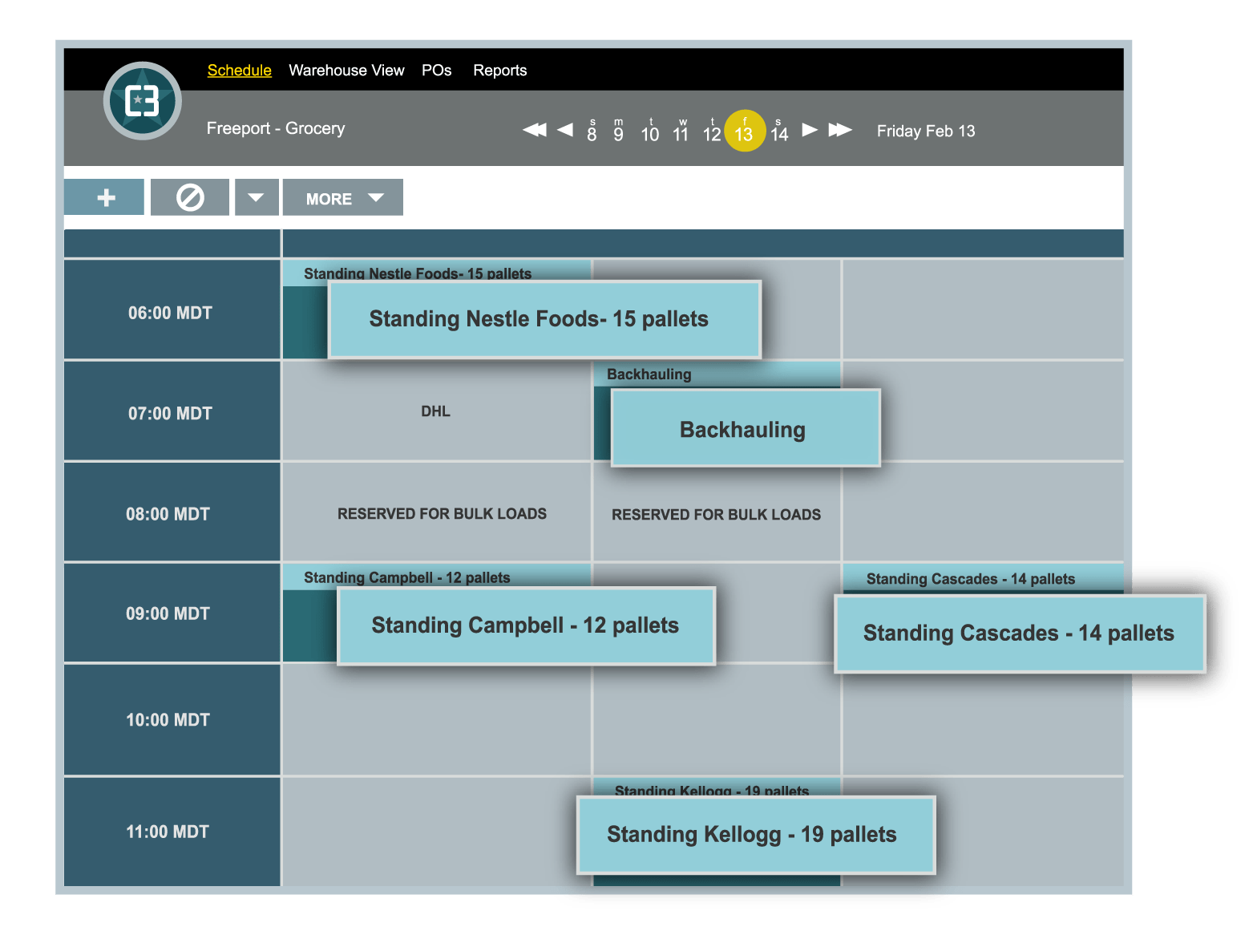Image resolution: width=1253 pixels, height=927 pixels.
Task: Select the 08:00 MDT time row header
Action: 172,512
